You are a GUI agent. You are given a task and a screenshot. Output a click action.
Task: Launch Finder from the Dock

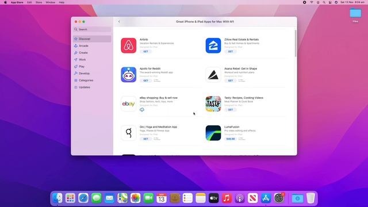coord(57,198)
